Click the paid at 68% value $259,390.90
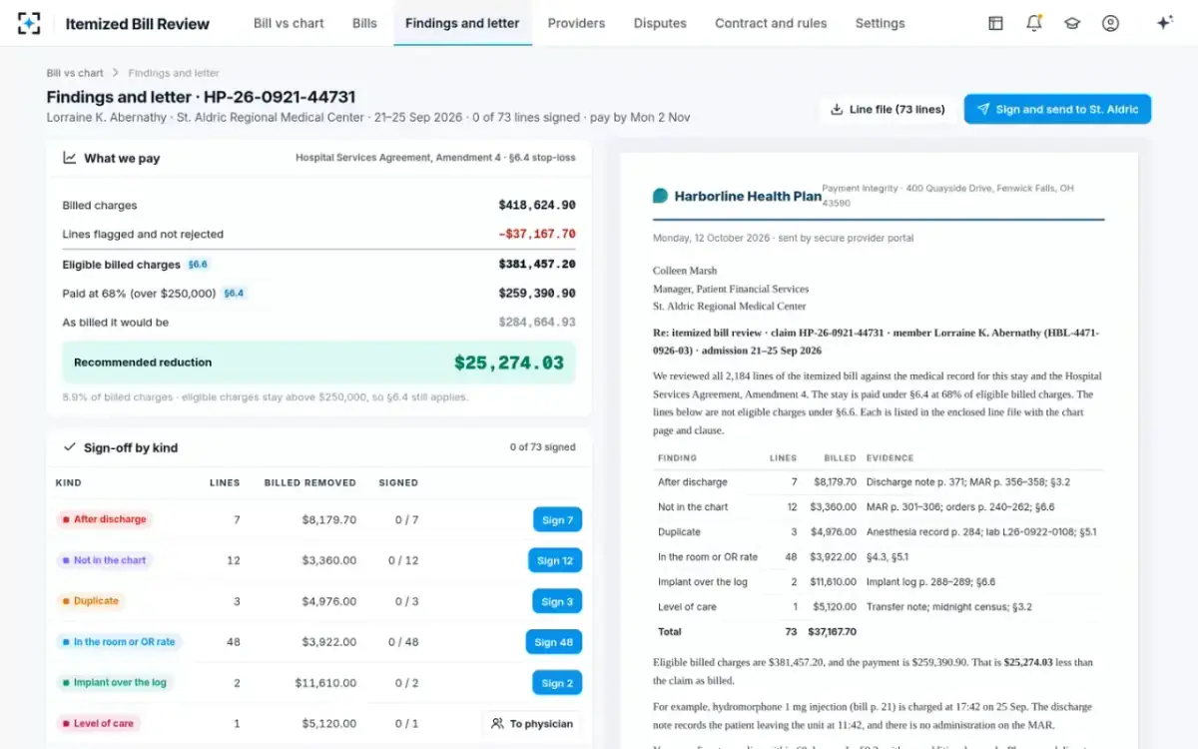The image size is (1198, 749). [x=537, y=294]
